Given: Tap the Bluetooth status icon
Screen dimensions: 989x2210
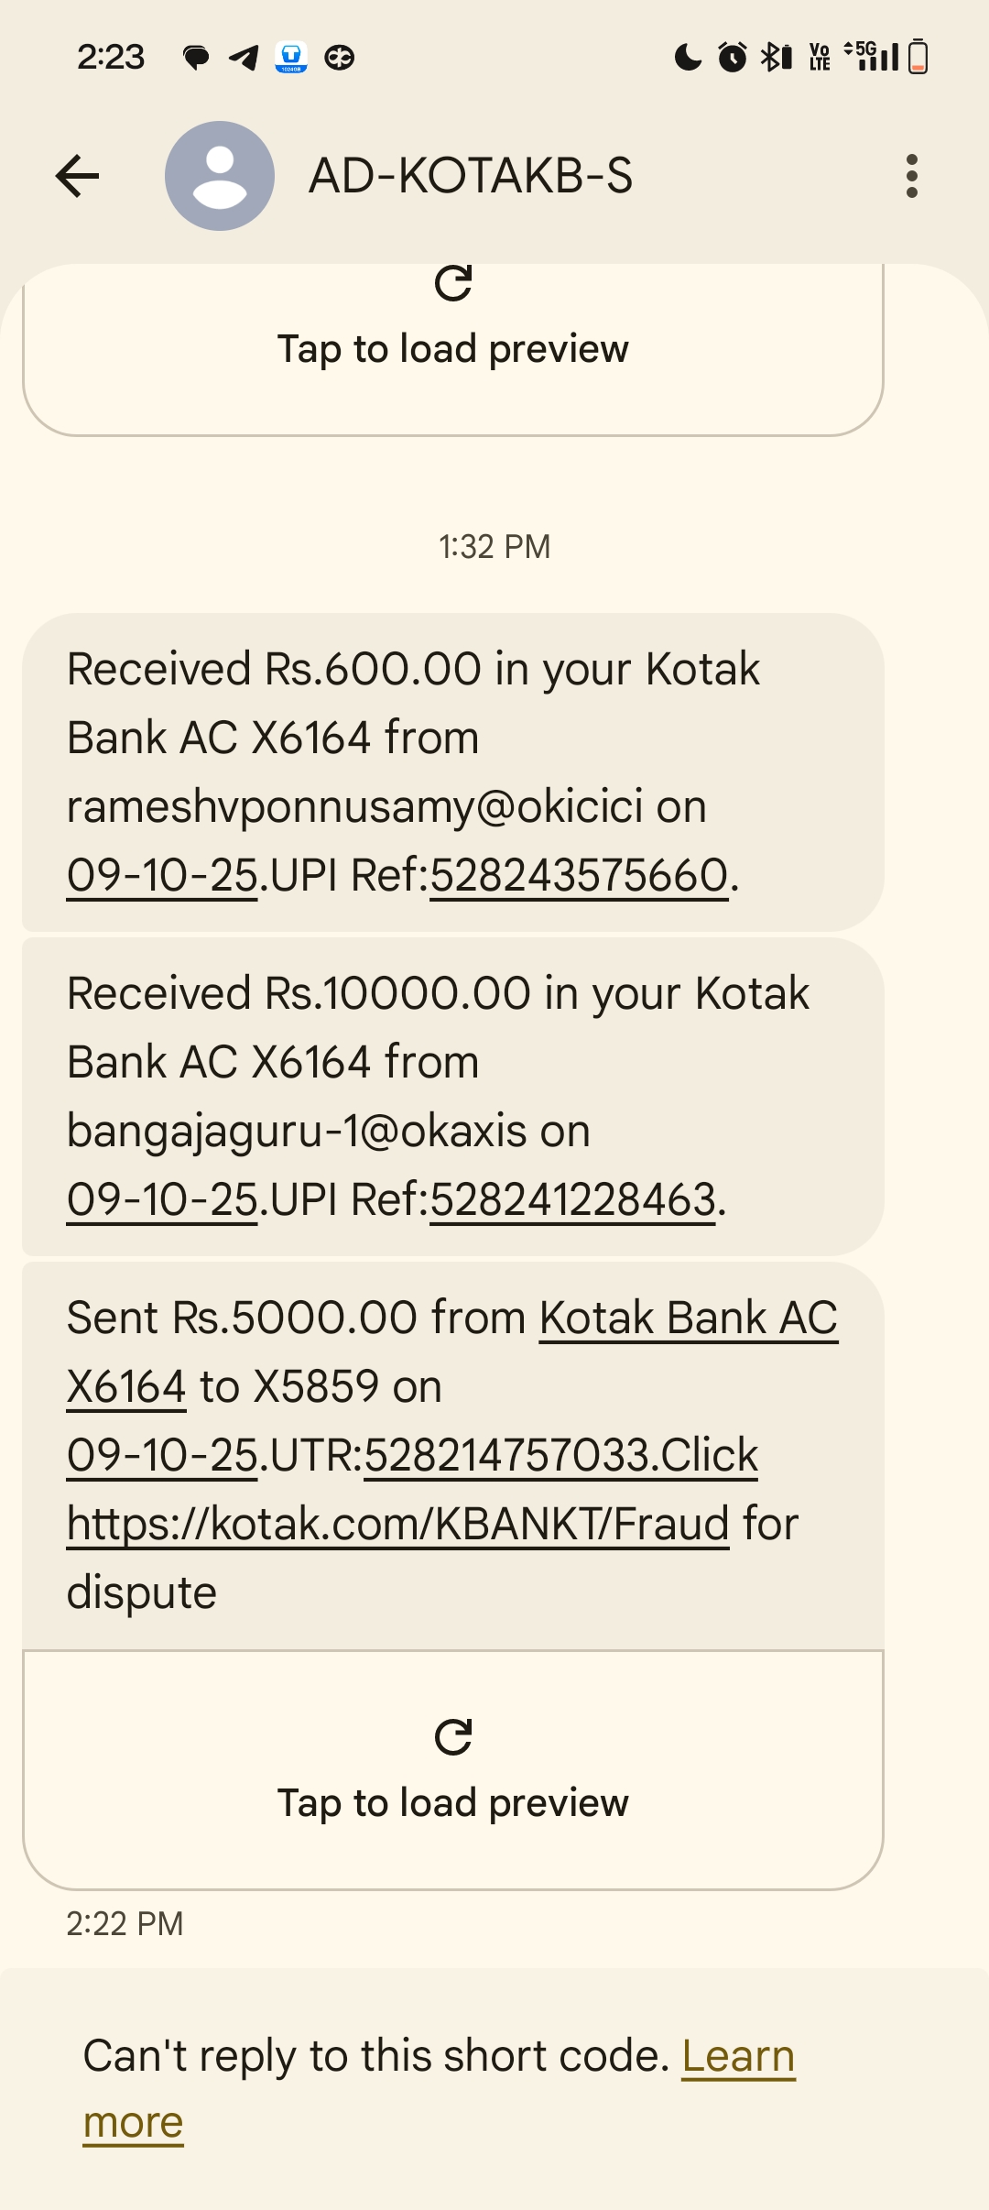Looking at the screenshot, I should coord(777,58).
